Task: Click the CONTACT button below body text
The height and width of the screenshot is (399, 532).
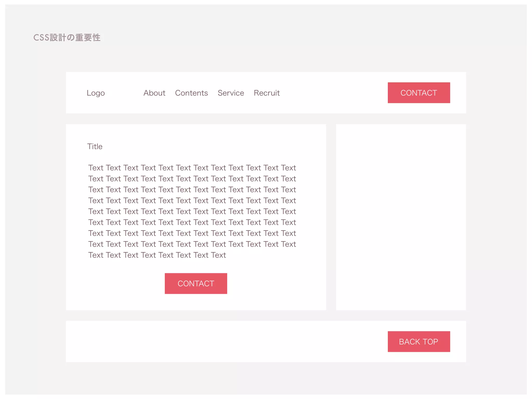Action: (x=196, y=283)
